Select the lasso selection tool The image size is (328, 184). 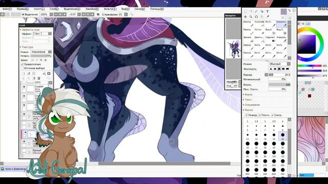click(251, 11)
